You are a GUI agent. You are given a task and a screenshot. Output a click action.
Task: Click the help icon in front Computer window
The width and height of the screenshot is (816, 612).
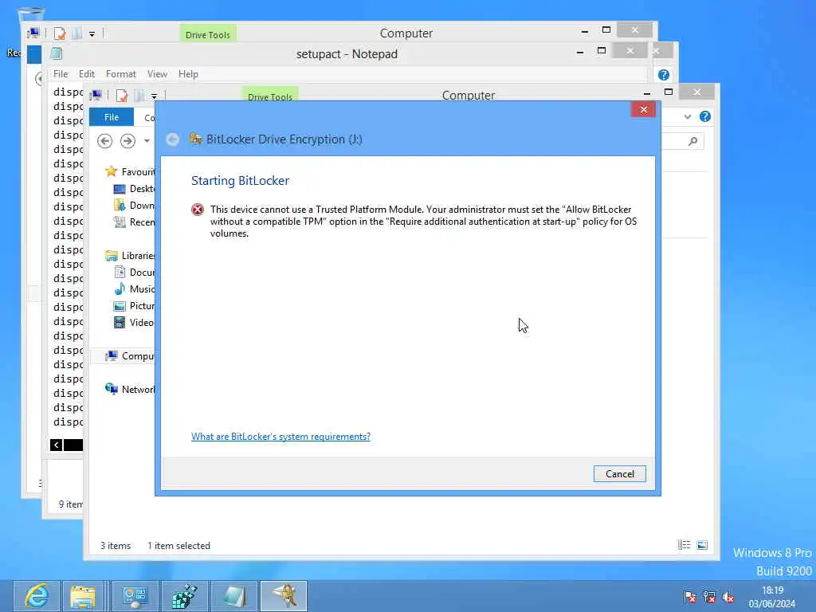point(705,116)
